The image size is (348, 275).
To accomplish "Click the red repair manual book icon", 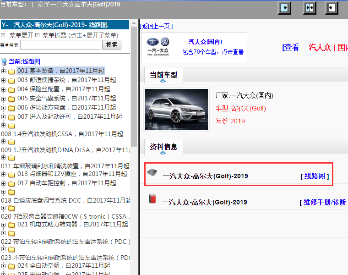I will coord(152,198).
